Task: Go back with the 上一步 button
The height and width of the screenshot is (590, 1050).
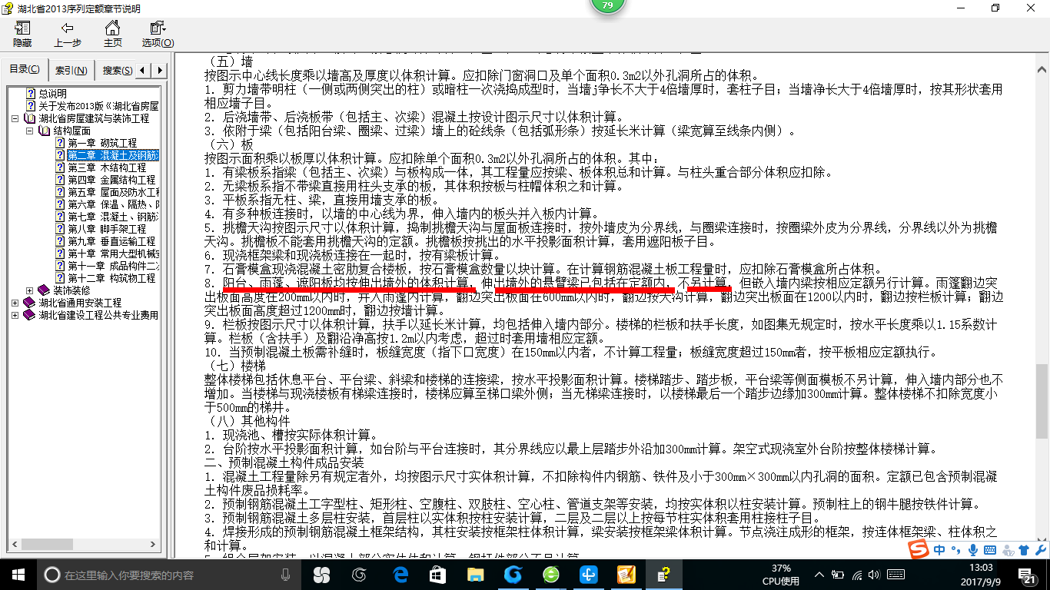Action: pos(68,35)
